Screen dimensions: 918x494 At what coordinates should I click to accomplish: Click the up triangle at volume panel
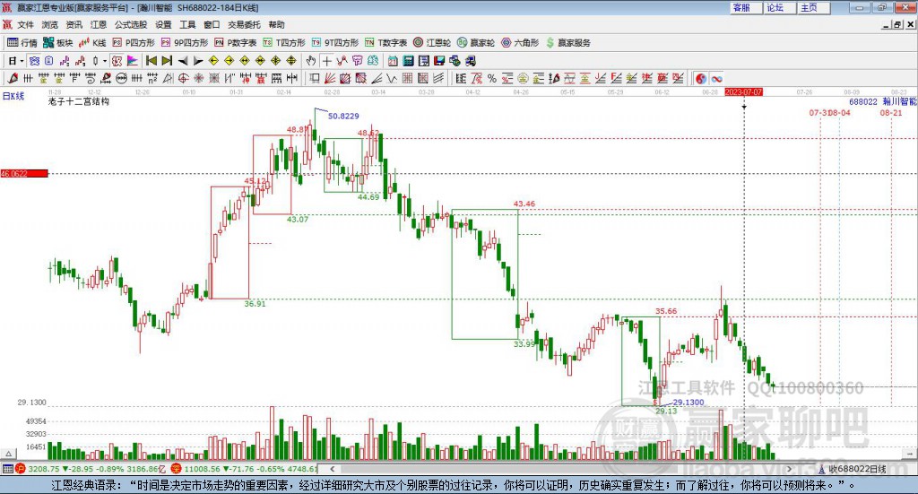[8, 454]
